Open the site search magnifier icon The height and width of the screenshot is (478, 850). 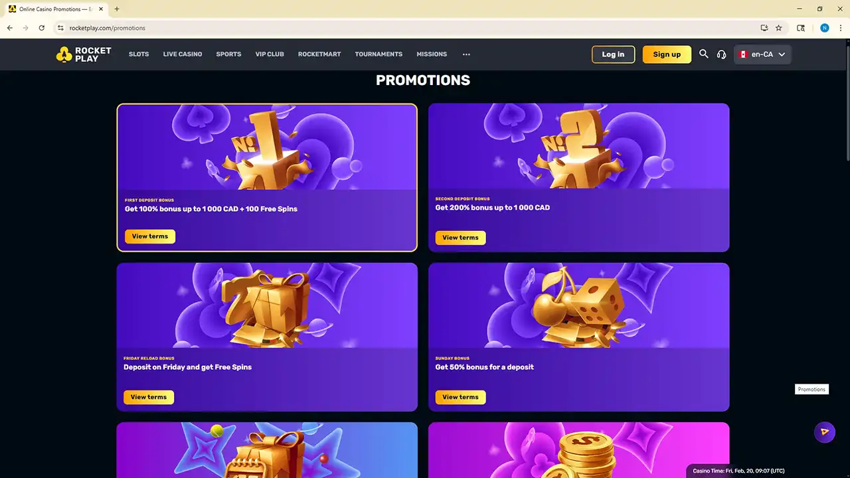[x=704, y=54]
